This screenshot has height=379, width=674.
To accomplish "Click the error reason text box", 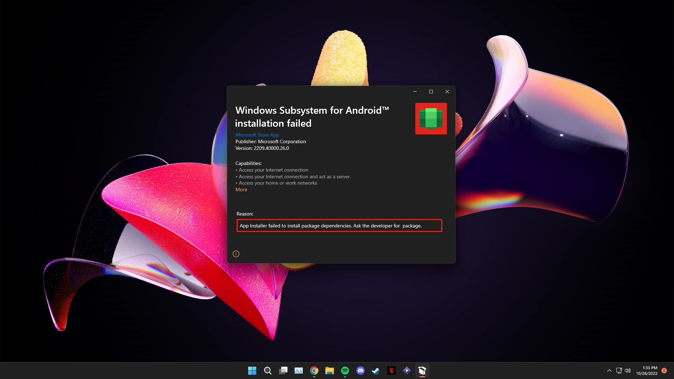I will coord(339,226).
